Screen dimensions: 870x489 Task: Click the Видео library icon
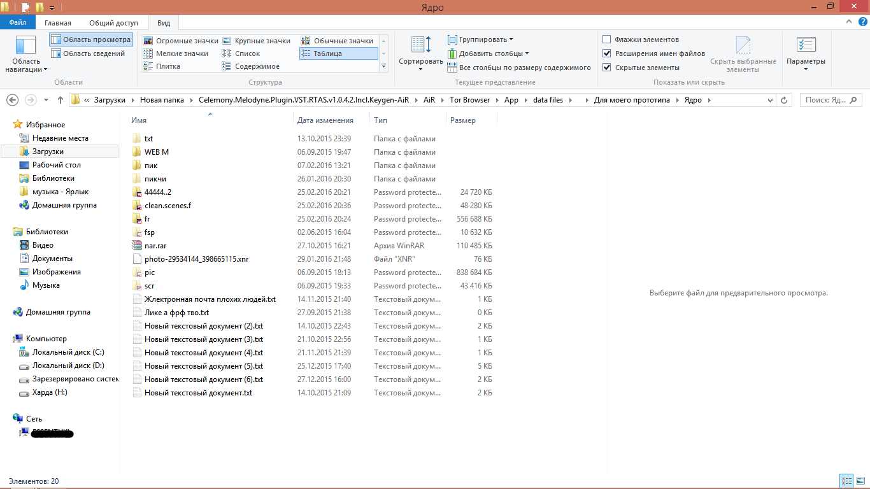pos(24,245)
